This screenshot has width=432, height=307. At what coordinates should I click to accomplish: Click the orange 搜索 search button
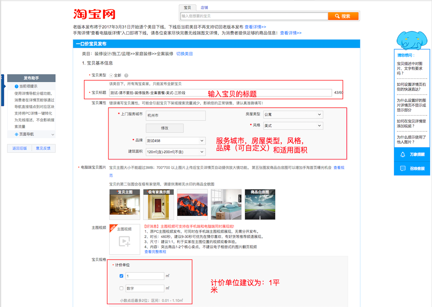[x=343, y=16]
